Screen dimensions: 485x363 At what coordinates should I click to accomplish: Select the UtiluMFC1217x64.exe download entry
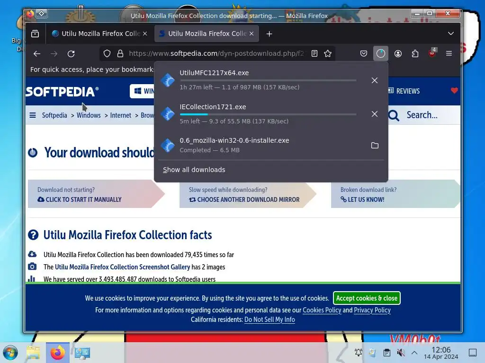[x=271, y=80]
